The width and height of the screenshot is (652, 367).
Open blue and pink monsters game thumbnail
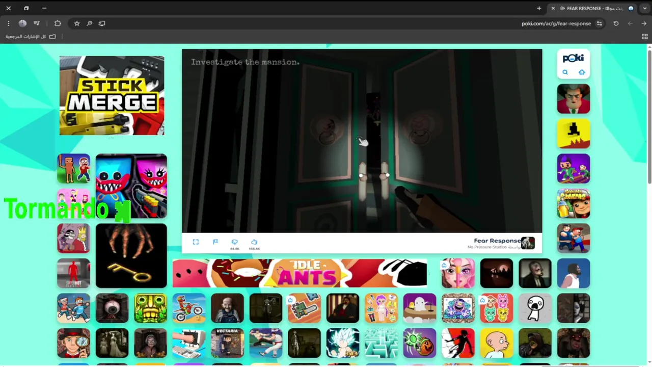(131, 186)
